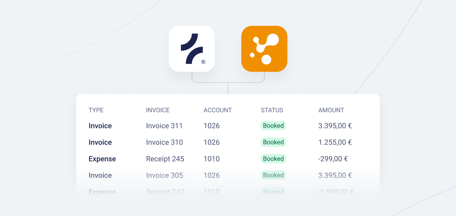Click the Booked status badge for Invoice 305
The width and height of the screenshot is (456, 216).
click(x=273, y=175)
